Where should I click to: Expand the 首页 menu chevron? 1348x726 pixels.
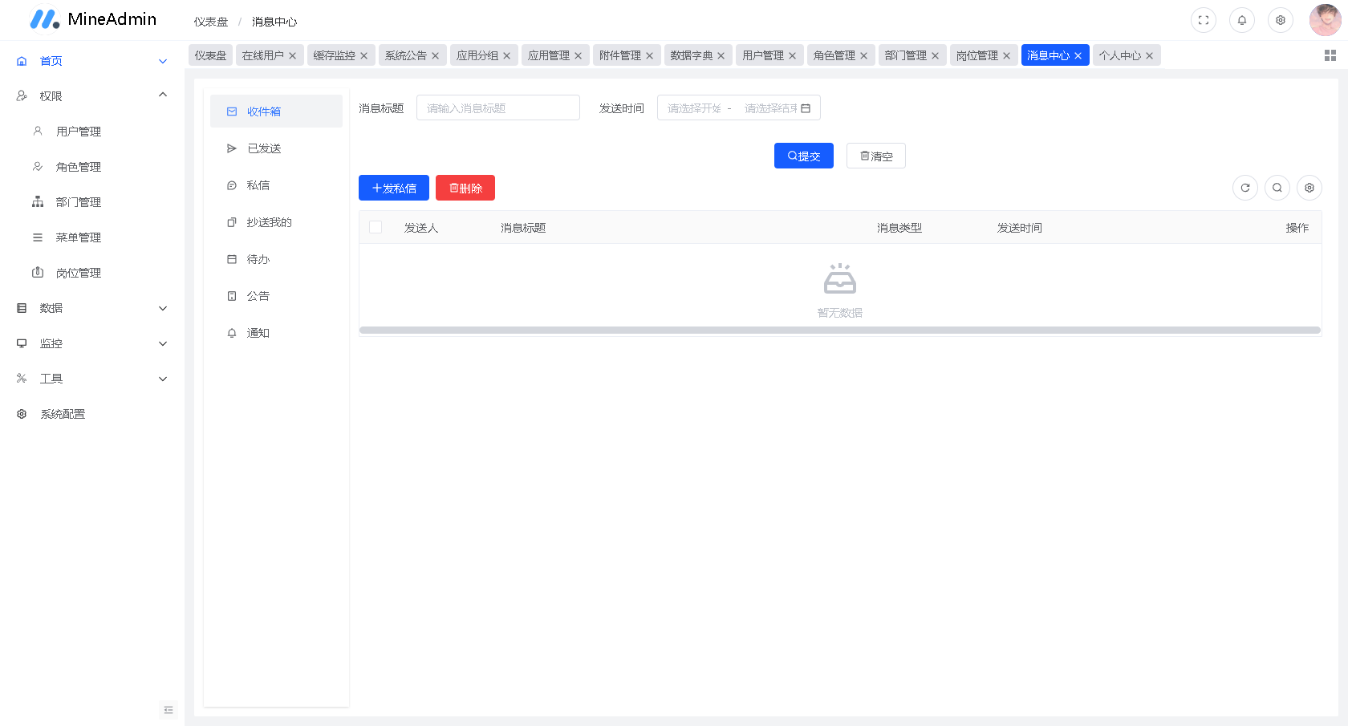(x=163, y=61)
